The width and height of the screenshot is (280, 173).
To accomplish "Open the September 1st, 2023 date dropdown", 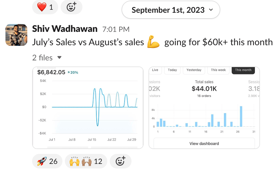I will 171,10.
